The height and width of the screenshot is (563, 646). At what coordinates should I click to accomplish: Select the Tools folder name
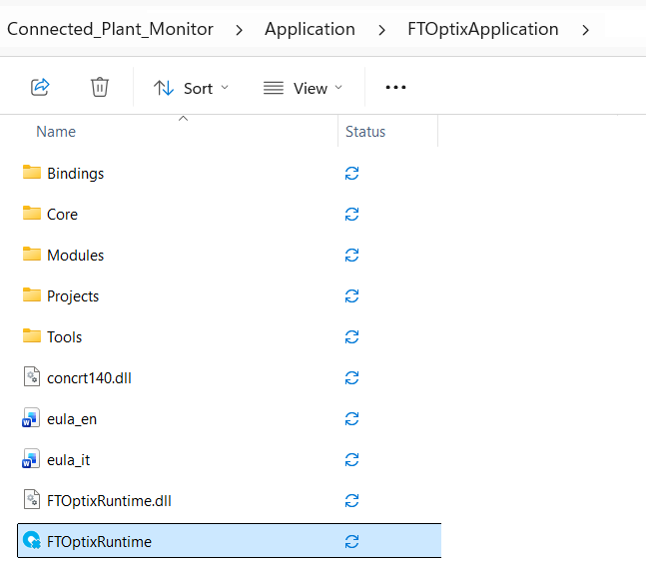click(x=64, y=337)
